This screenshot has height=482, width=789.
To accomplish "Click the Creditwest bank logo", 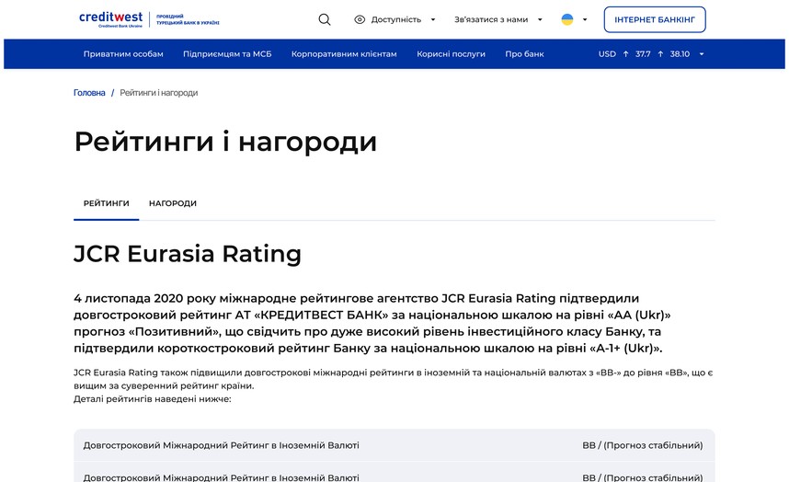I will click(149, 19).
